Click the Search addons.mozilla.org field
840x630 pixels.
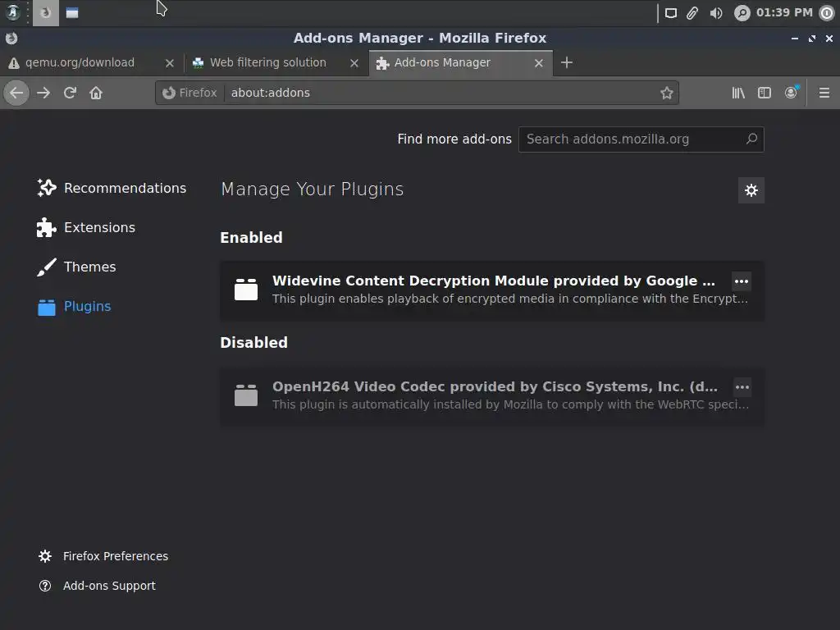[x=632, y=139]
